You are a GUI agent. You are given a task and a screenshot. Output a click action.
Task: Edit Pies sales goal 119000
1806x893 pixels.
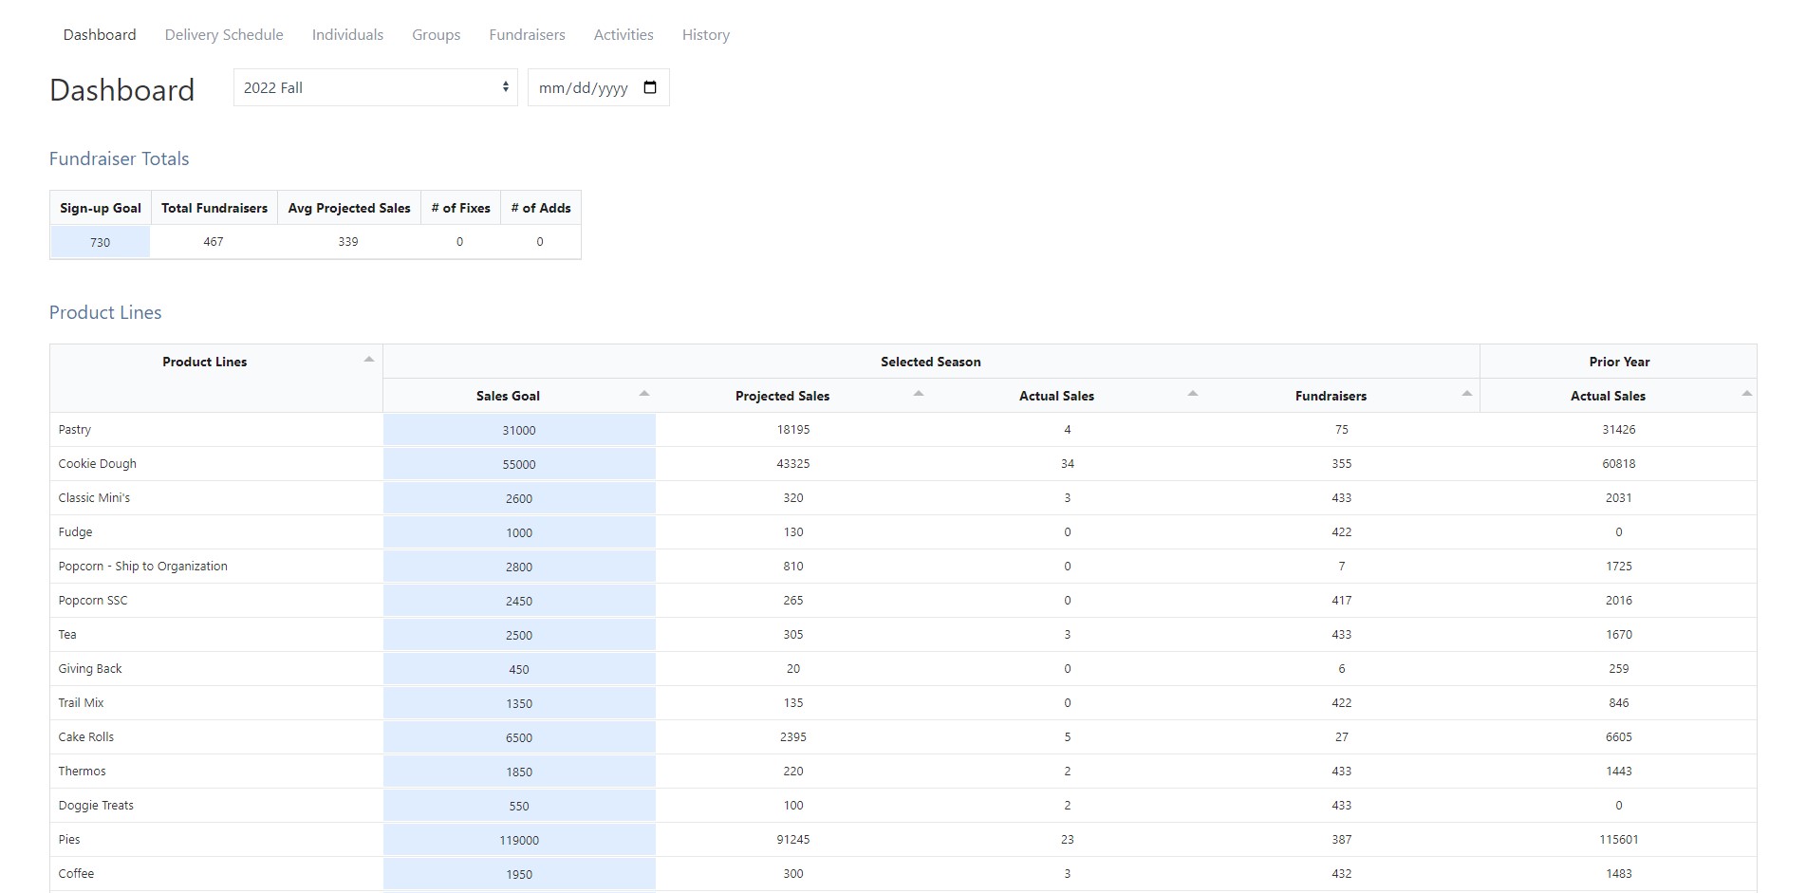[519, 840]
